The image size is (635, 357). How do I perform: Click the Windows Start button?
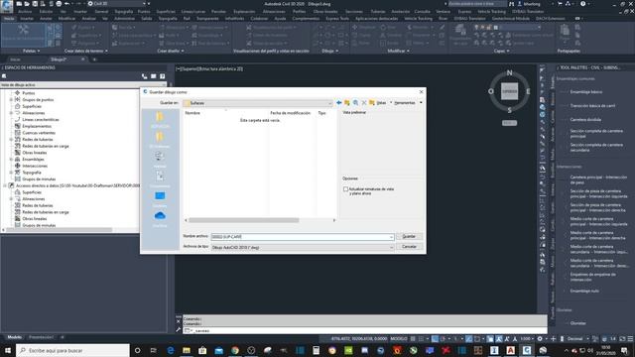8,350
